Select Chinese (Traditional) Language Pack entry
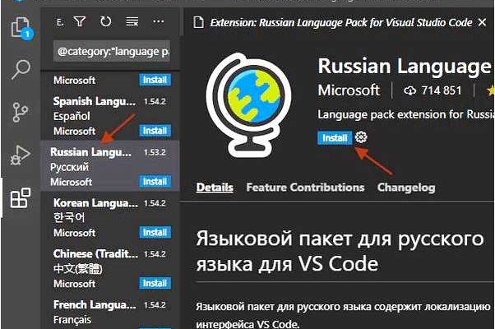 pos(110,268)
